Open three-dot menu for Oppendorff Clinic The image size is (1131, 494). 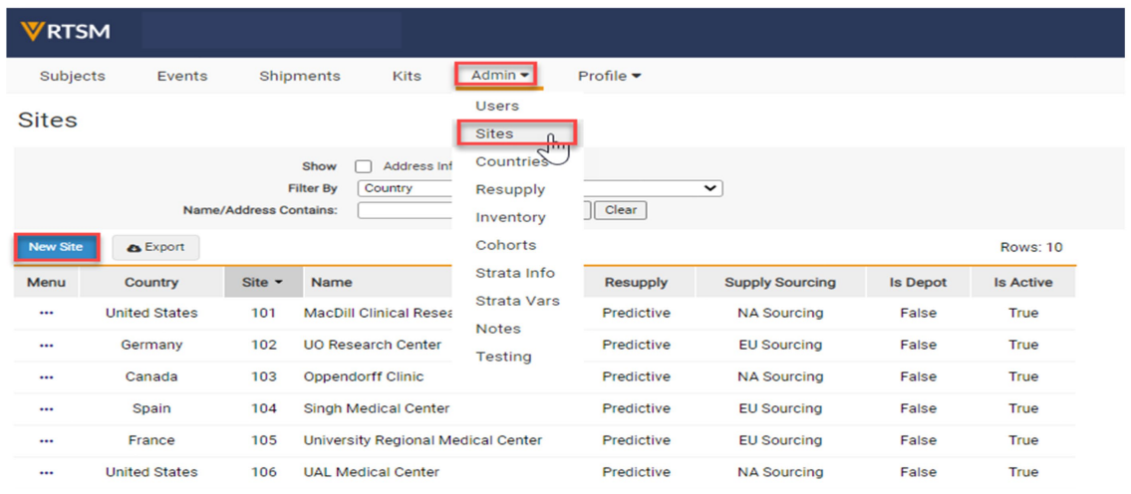pos(46,376)
